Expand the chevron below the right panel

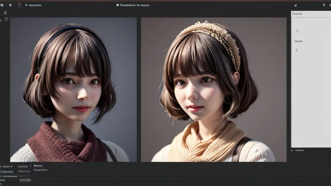click(292, 151)
